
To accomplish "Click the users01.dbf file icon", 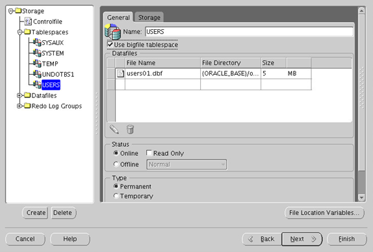I will click(120, 73).
